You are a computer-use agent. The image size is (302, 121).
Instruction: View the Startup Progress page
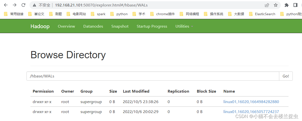click(x=152, y=26)
